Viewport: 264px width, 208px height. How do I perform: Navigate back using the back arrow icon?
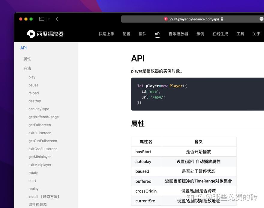(57, 19)
